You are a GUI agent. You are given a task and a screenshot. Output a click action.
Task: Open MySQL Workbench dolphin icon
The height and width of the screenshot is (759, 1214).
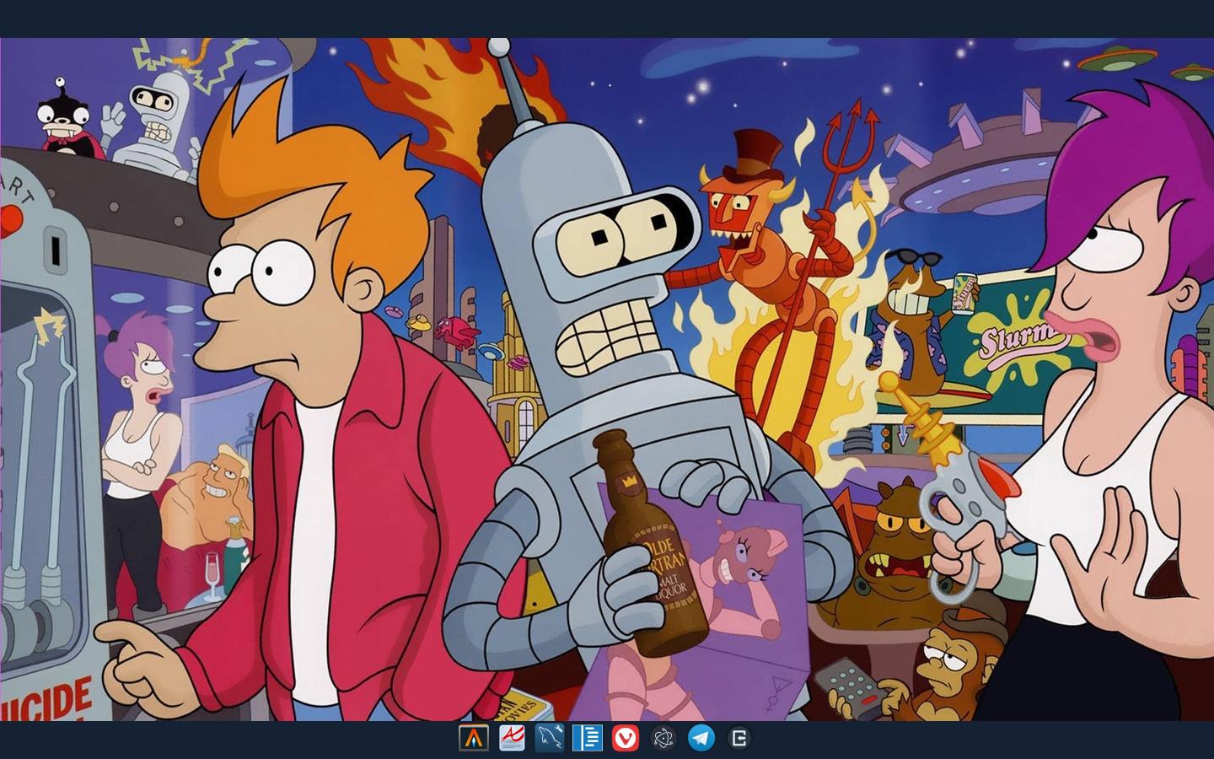(x=550, y=739)
